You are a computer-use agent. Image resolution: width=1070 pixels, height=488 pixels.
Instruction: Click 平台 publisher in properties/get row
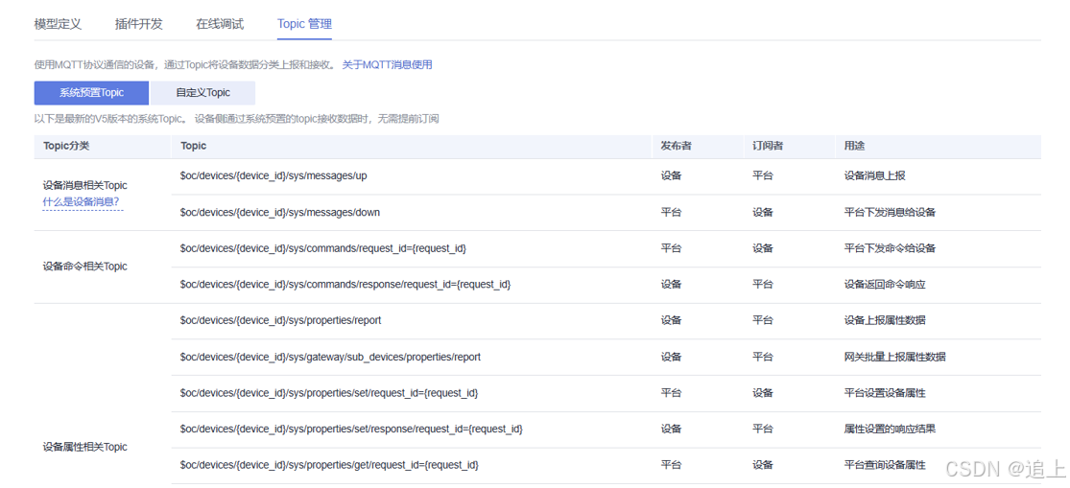671,465
